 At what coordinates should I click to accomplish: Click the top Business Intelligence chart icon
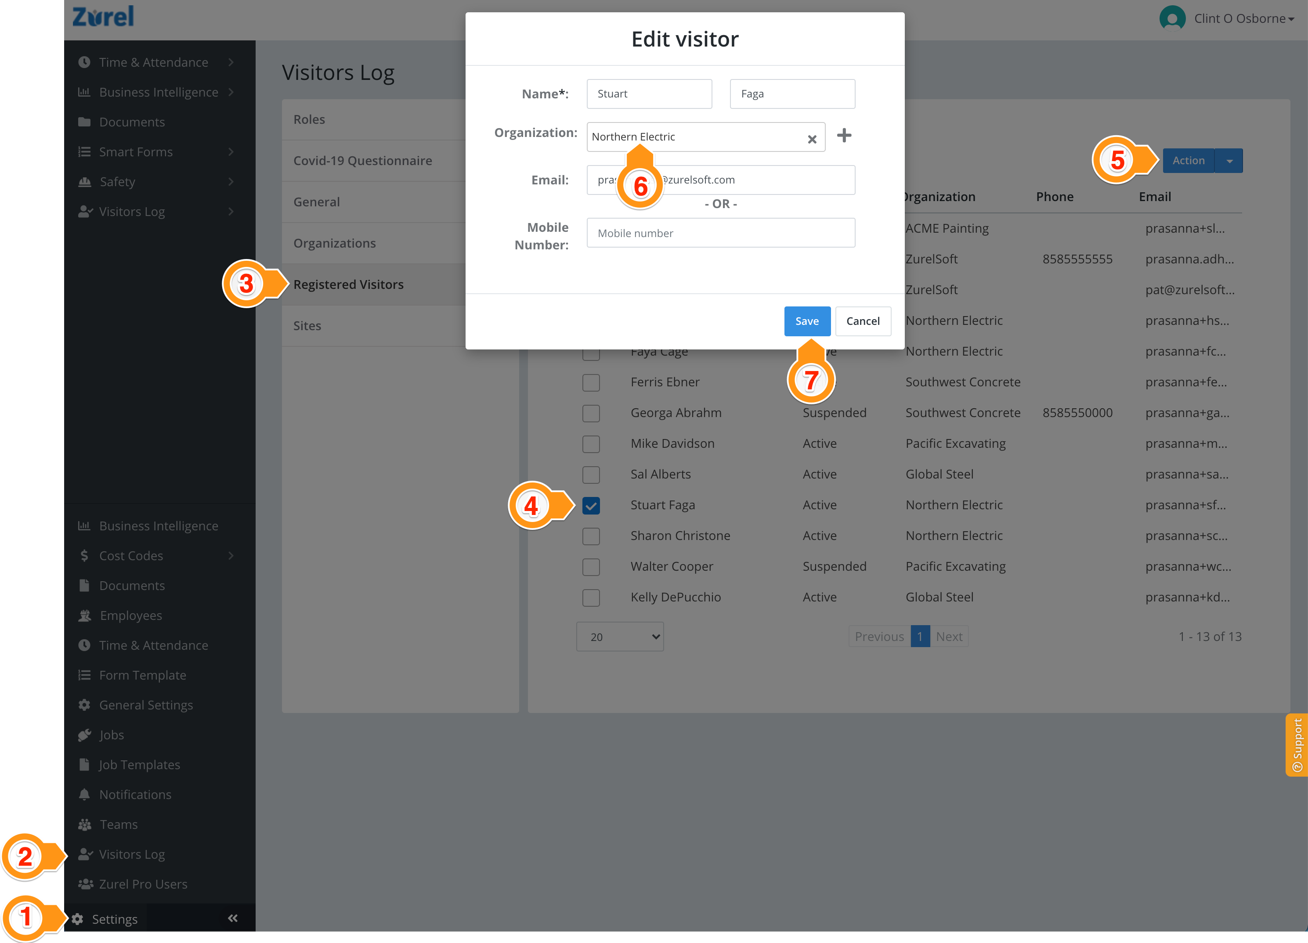pos(84,92)
